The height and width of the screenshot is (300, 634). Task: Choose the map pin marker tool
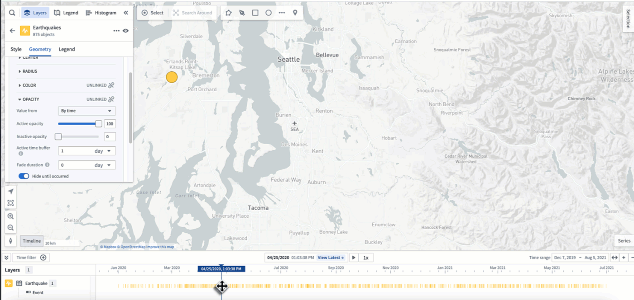tap(295, 13)
